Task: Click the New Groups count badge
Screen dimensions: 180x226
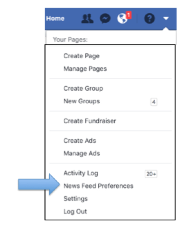Action: point(154,102)
